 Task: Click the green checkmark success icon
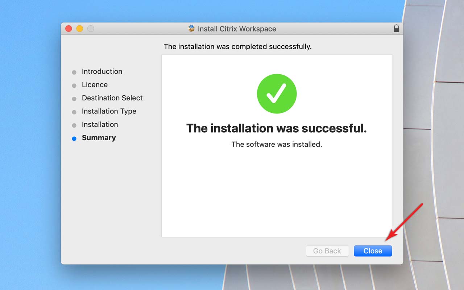(x=277, y=94)
